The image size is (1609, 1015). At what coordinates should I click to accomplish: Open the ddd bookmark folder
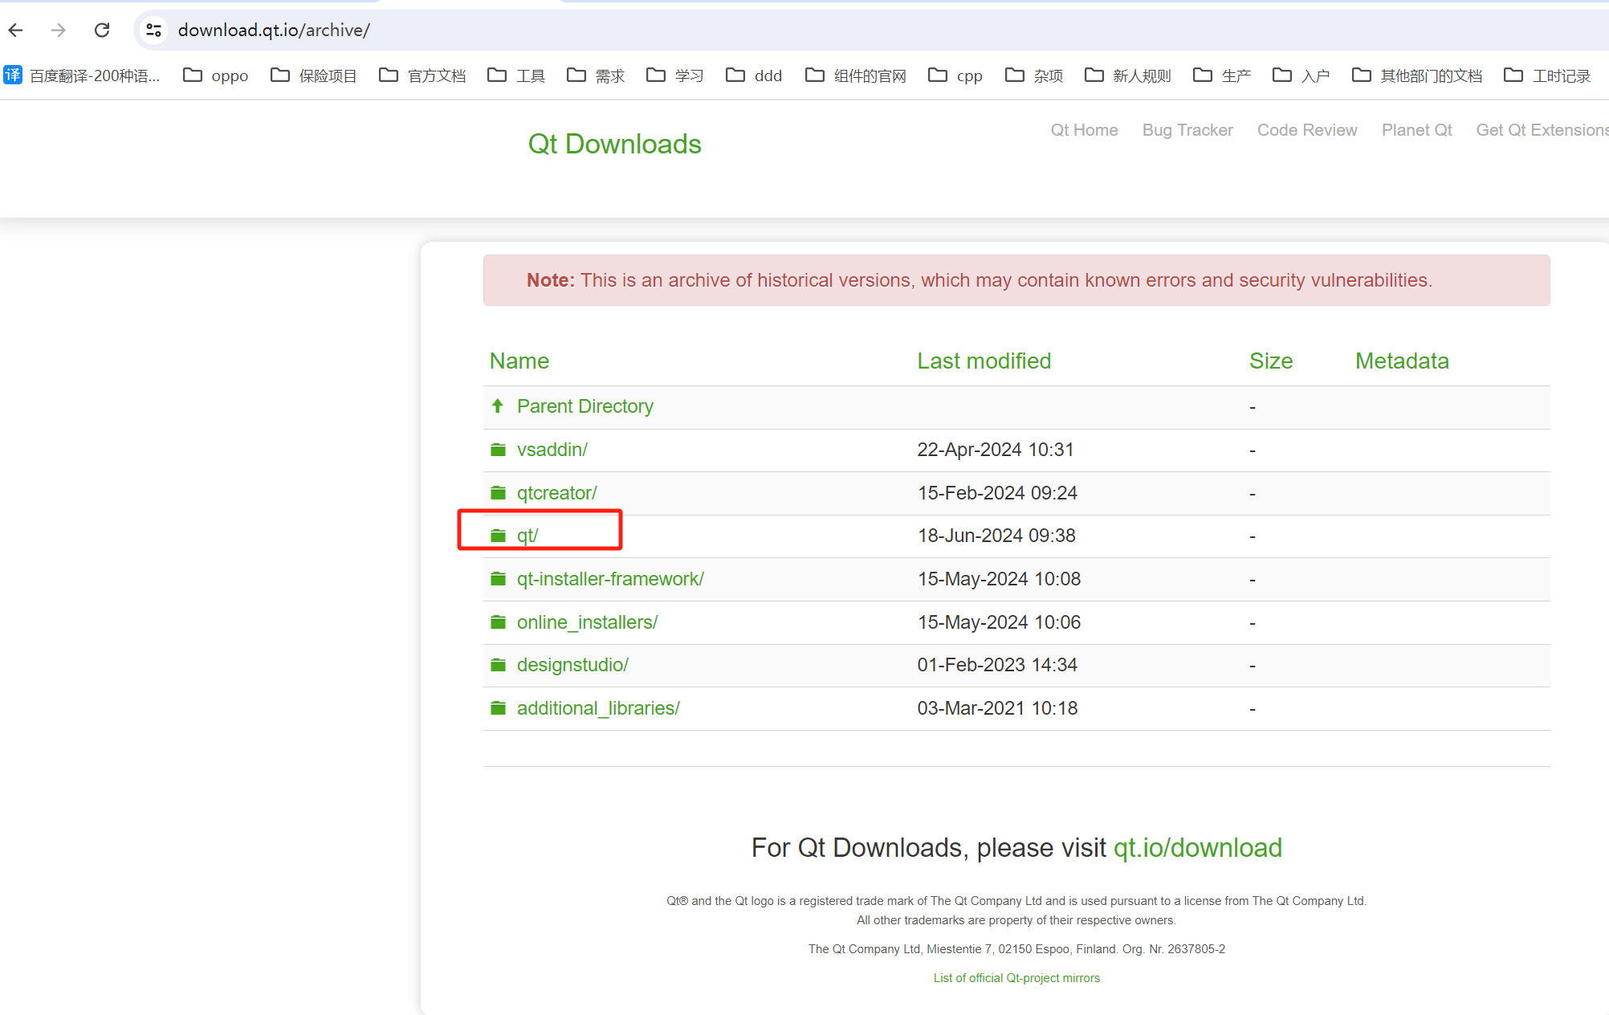point(754,75)
